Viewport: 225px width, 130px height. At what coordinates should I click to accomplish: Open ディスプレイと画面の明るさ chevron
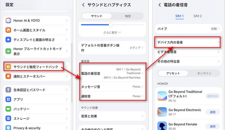pyautogui.click(x=67, y=40)
